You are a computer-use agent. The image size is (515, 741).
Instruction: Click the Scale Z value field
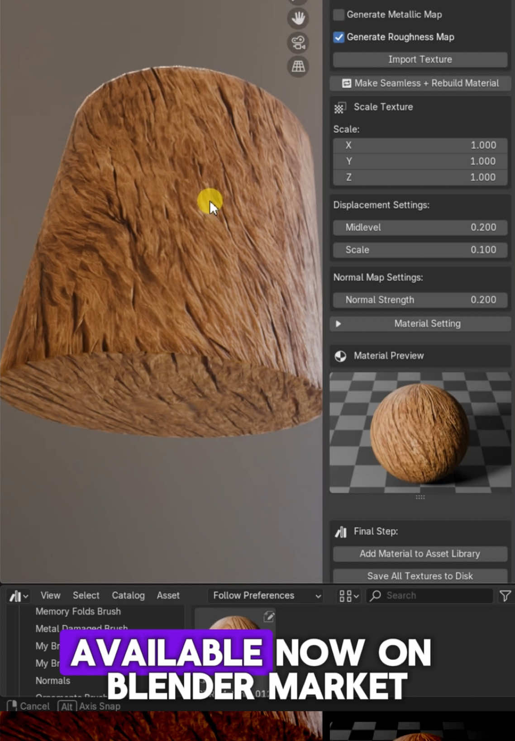[420, 177]
